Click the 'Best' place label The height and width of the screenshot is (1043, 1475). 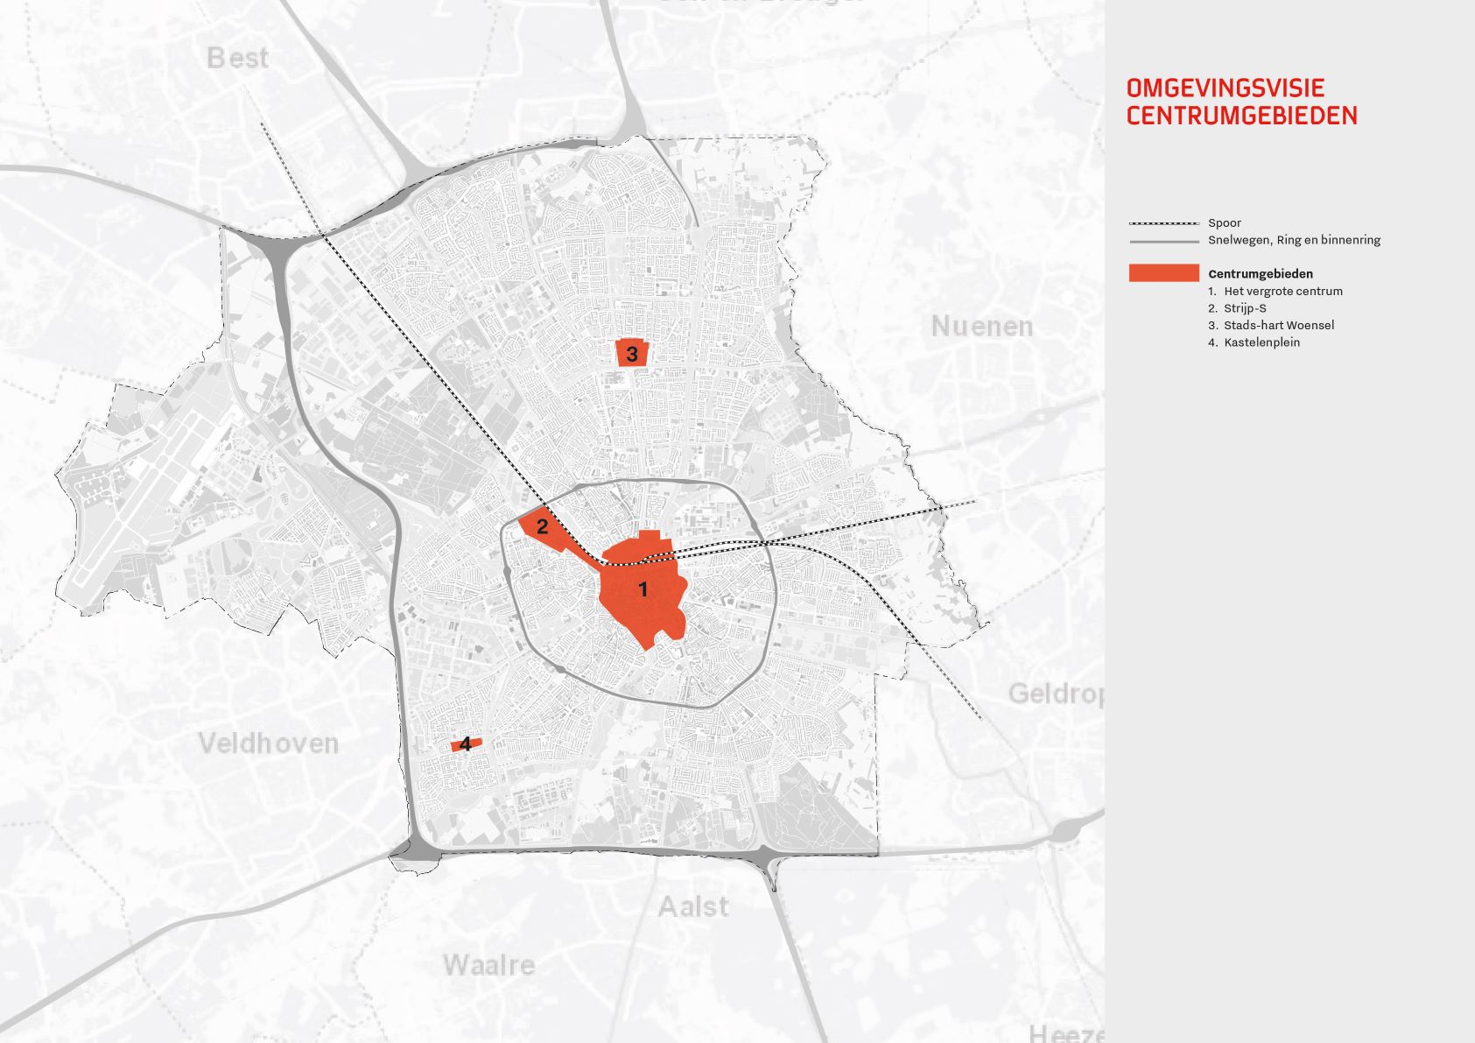[237, 58]
